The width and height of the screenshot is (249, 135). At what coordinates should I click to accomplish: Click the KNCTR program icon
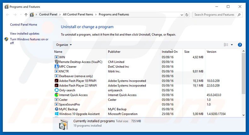pyautogui.click(x=56, y=71)
